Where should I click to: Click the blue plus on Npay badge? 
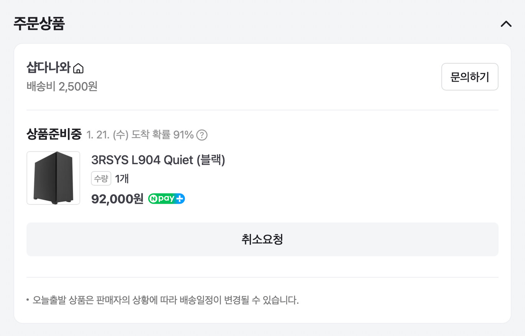180,199
